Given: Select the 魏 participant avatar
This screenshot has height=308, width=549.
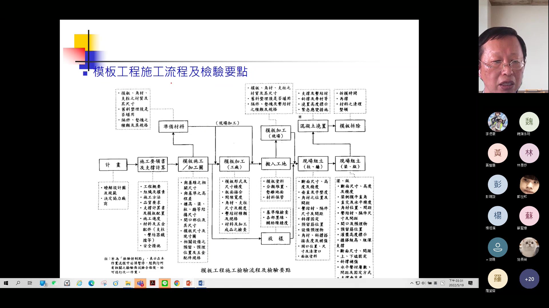Looking at the screenshot, I should click(529, 122).
